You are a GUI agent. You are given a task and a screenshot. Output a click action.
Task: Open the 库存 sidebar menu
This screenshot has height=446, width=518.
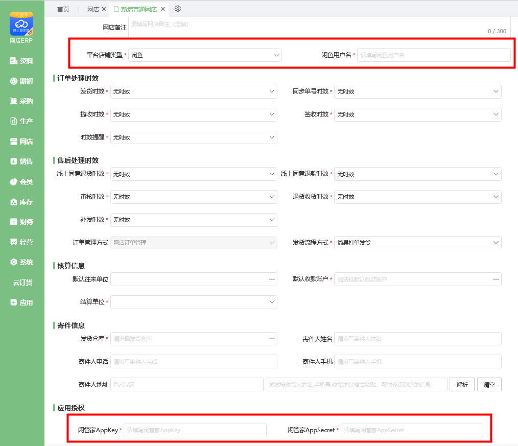pyautogui.click(x=22, y=202)
